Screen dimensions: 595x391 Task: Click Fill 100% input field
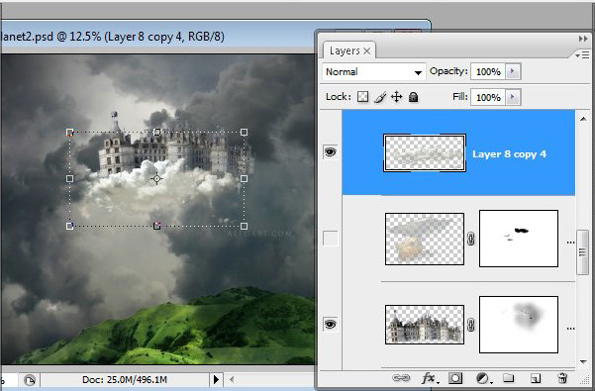[x=488, y=97]
